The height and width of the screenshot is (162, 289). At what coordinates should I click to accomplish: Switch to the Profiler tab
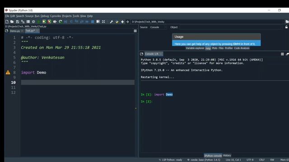point(228,48)
